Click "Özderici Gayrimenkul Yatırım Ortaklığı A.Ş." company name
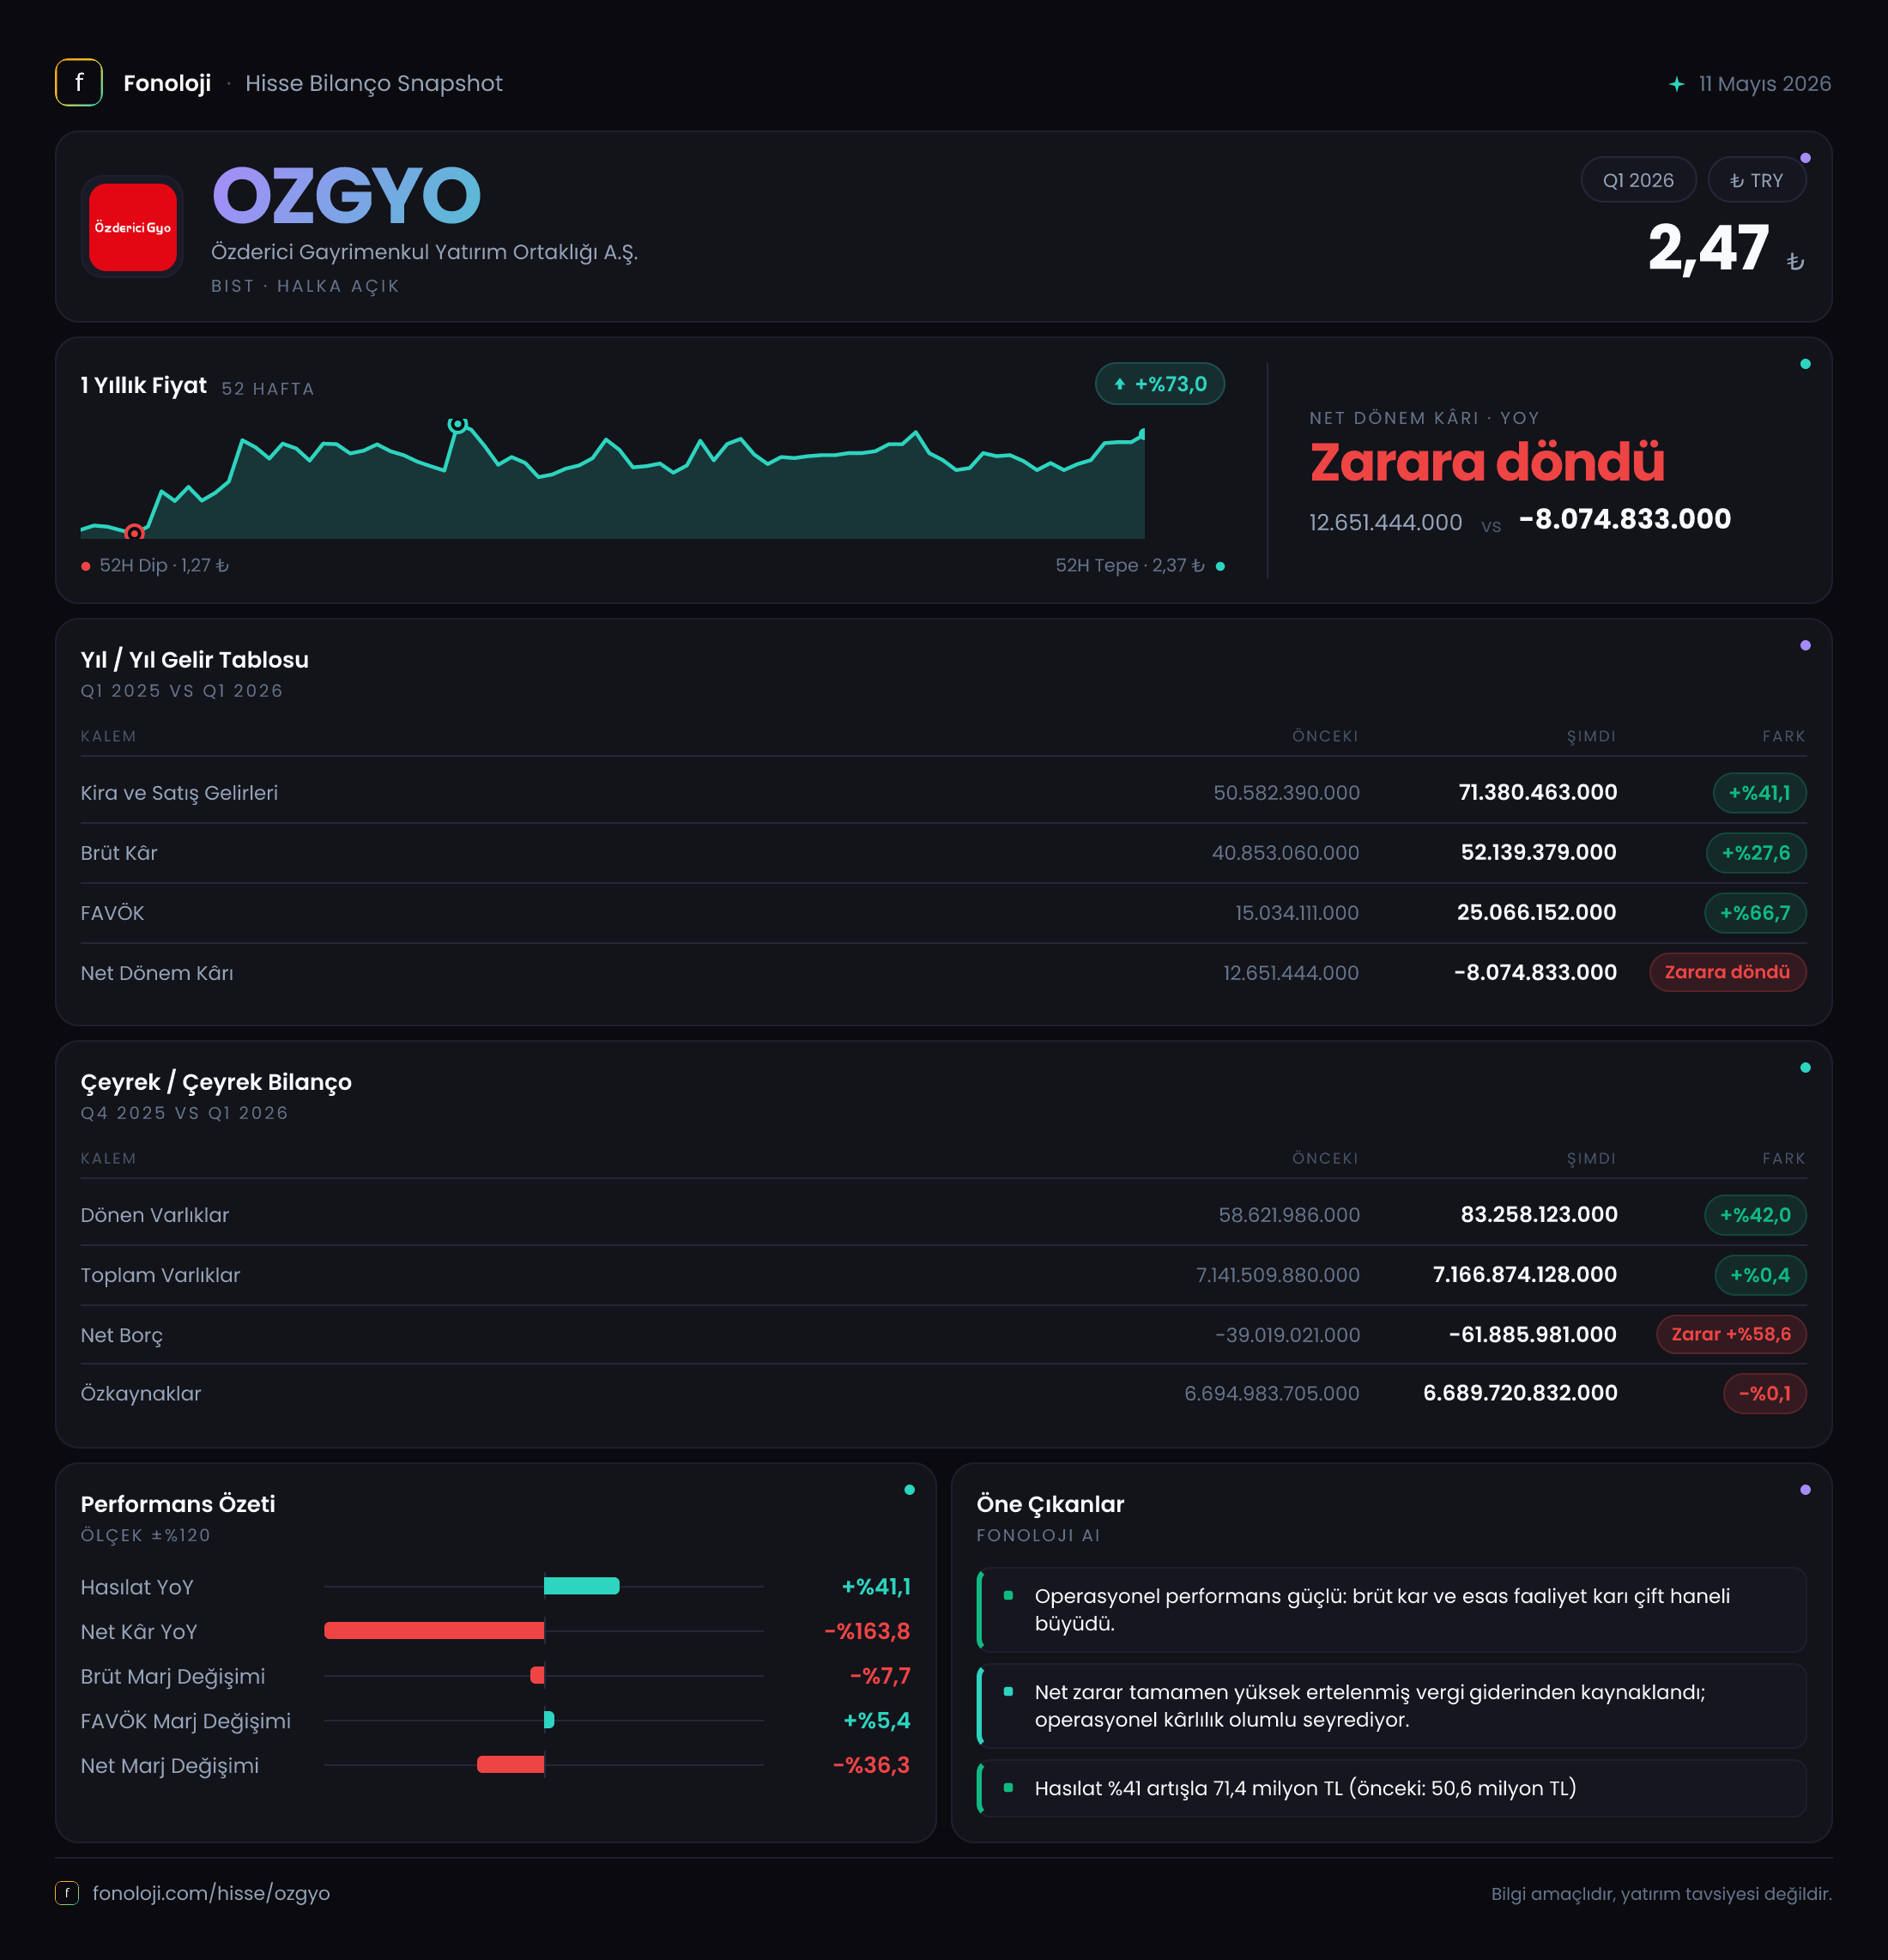The height and width of the screenshot is (1960, 1888). coord(424,252)
